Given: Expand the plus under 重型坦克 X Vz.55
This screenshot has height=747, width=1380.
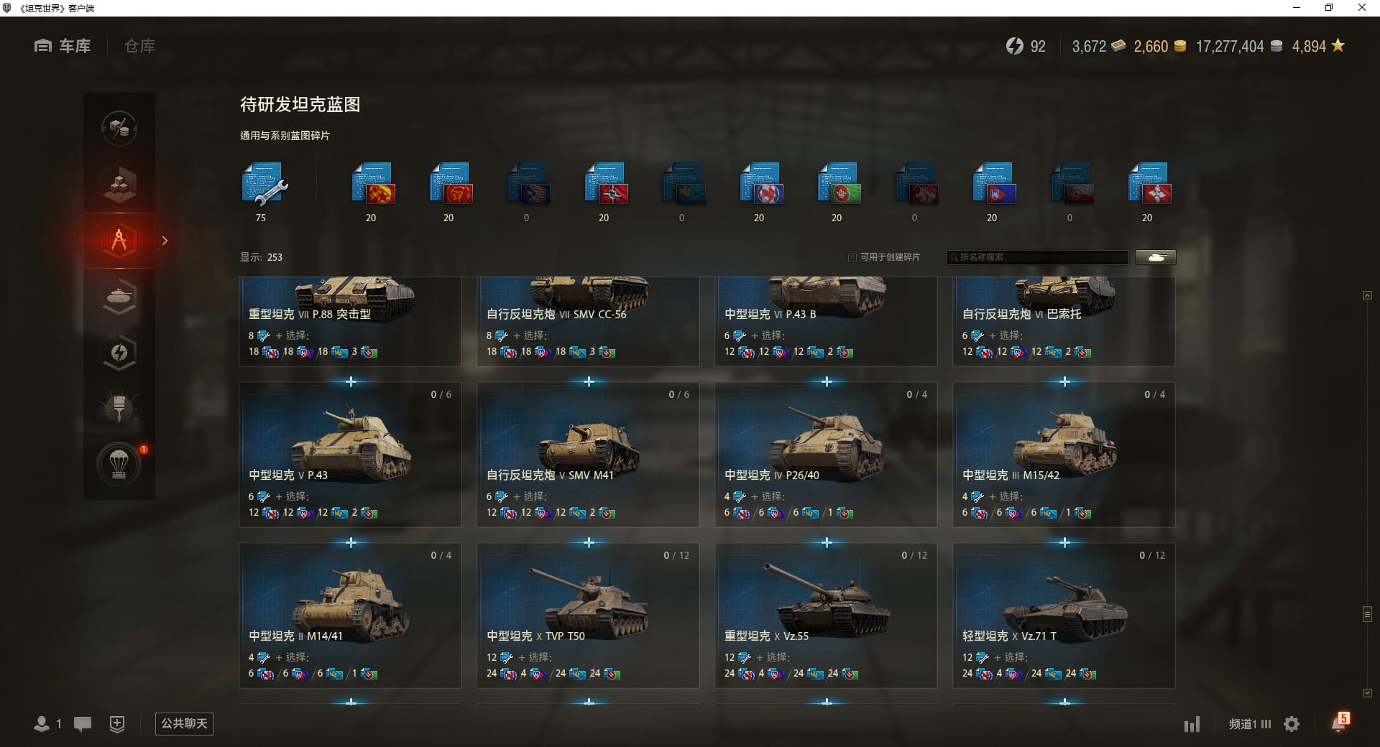Looking at the screenshot, I should [x=827, y=702].
